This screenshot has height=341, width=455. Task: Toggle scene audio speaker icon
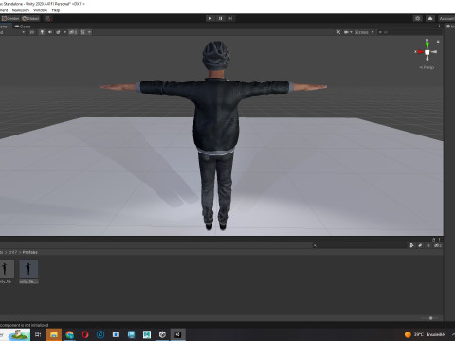(50, 32)
